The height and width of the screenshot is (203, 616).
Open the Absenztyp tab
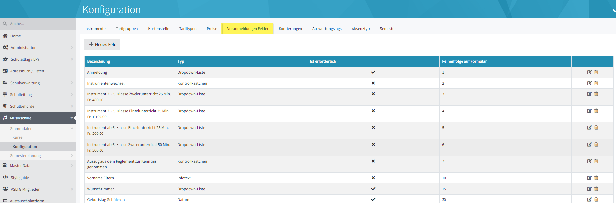[361, 29]
